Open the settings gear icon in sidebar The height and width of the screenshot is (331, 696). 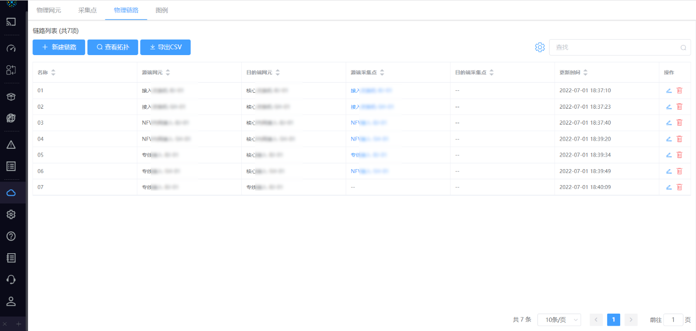click(x=11, y=214)
